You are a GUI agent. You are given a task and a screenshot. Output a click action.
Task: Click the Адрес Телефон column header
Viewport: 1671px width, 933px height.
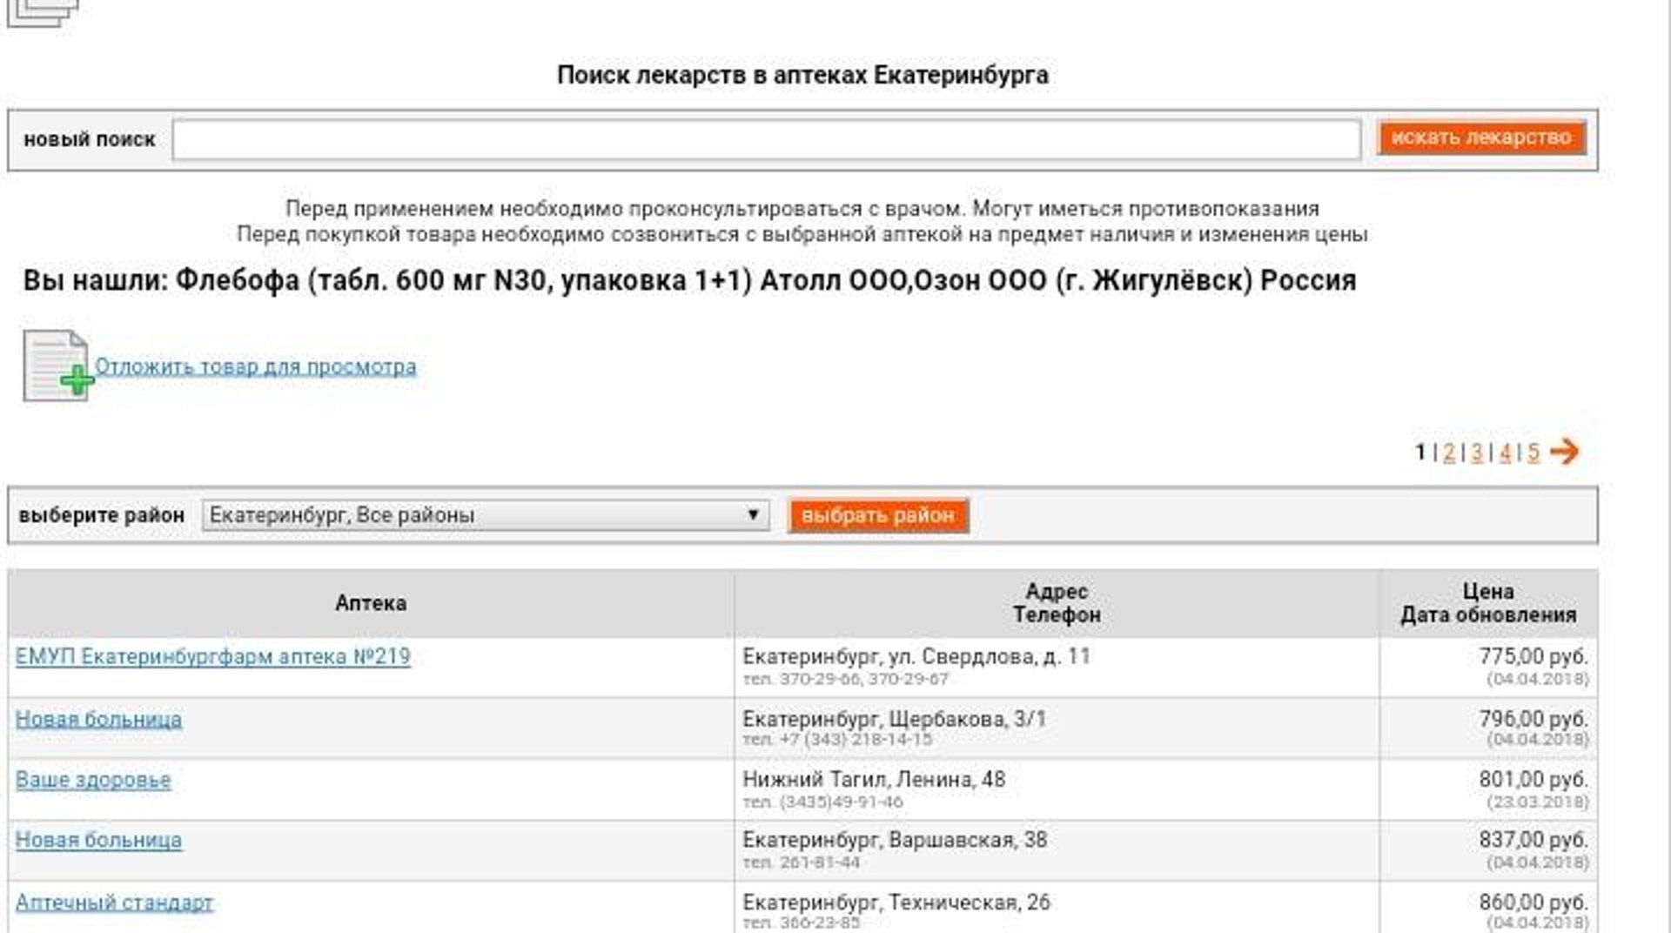click(1057, 603)
